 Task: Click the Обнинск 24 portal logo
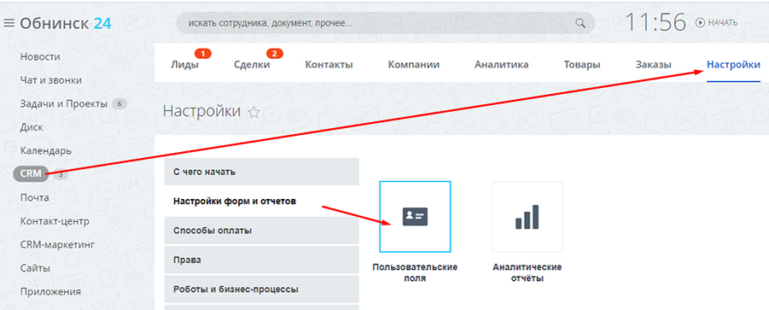(x=66, y=23)
